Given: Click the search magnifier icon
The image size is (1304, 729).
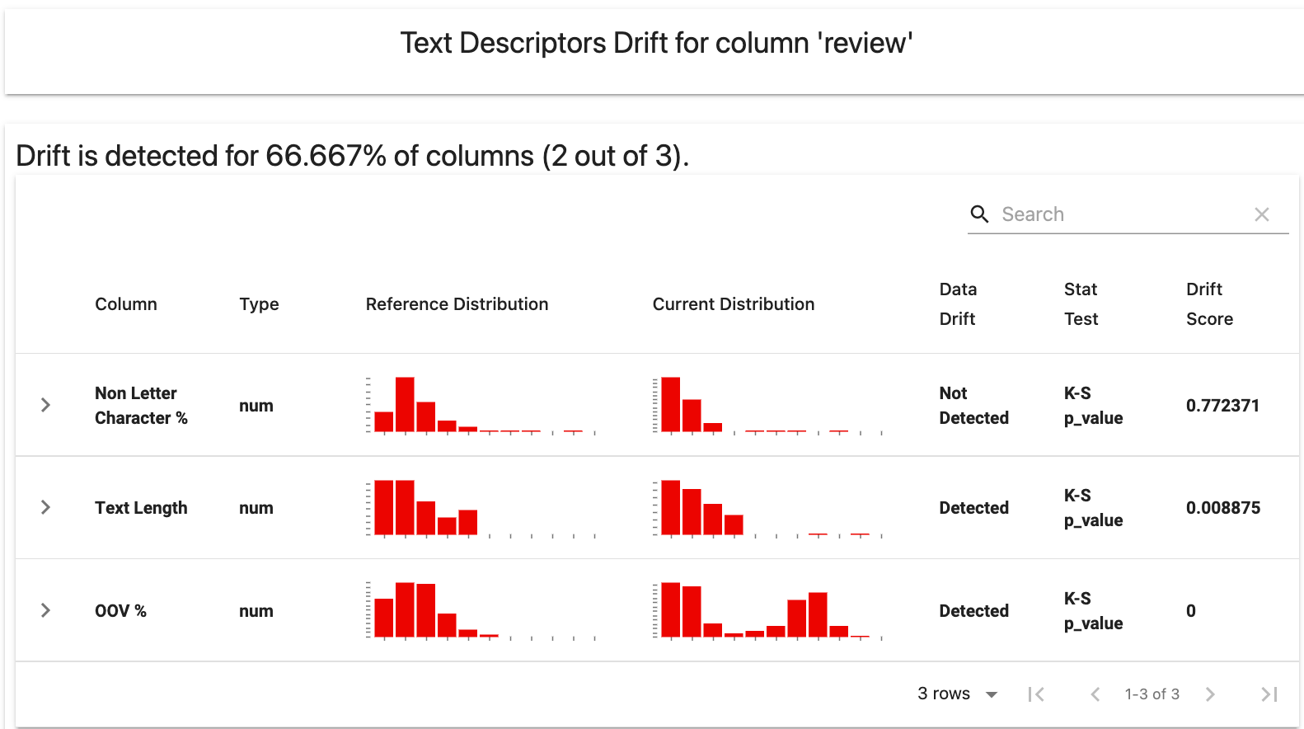Looking at the screenshot, I should click(x=980, y=214).
